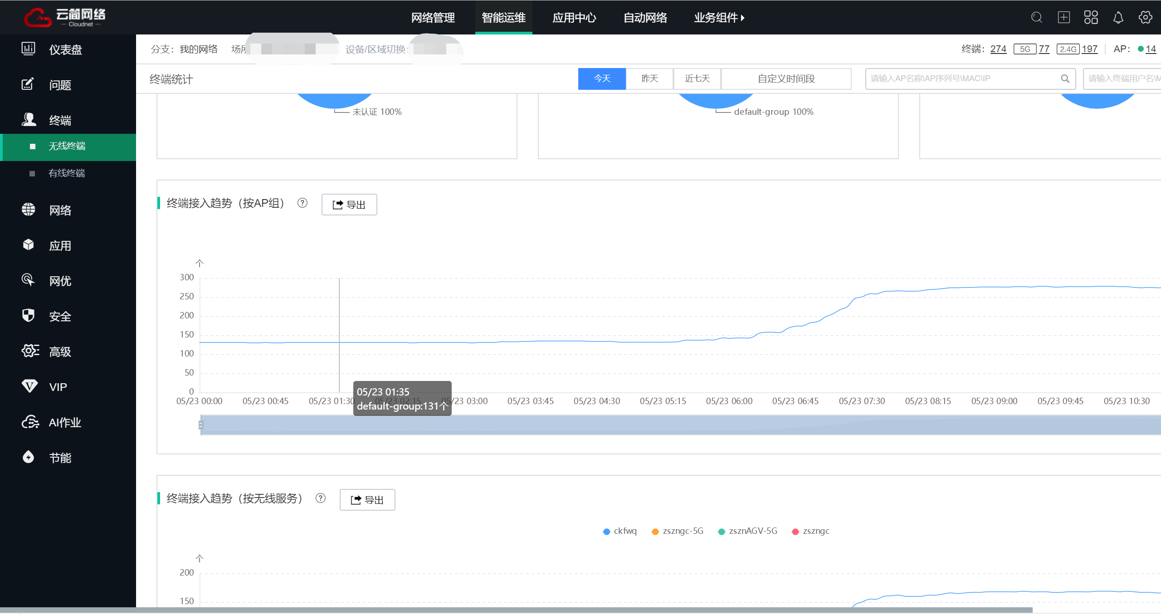Expand the 业务组件 menu arrow
This screenshot has height=615, width=1161.
coord(742,18)
